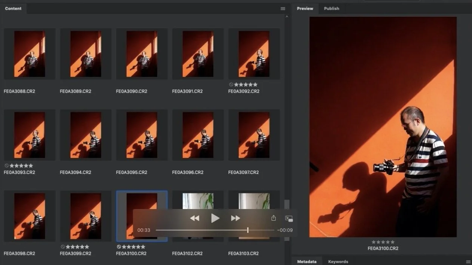Click the first star under the preview image
The image size is (472, 265).
[373, 242]
